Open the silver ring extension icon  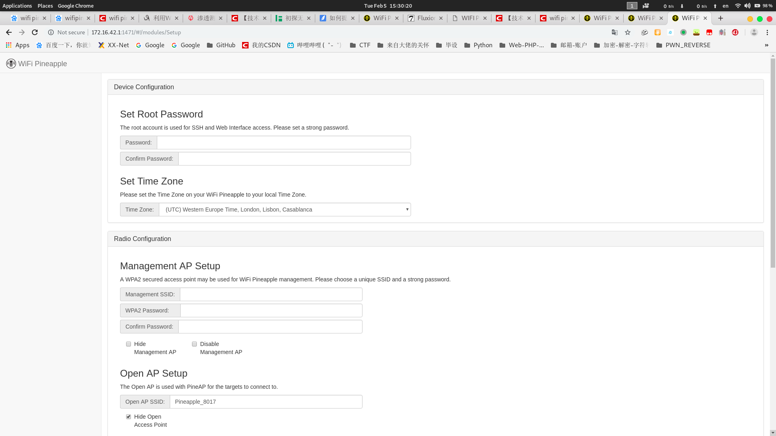pyautogui.click(x=645, y=32)
